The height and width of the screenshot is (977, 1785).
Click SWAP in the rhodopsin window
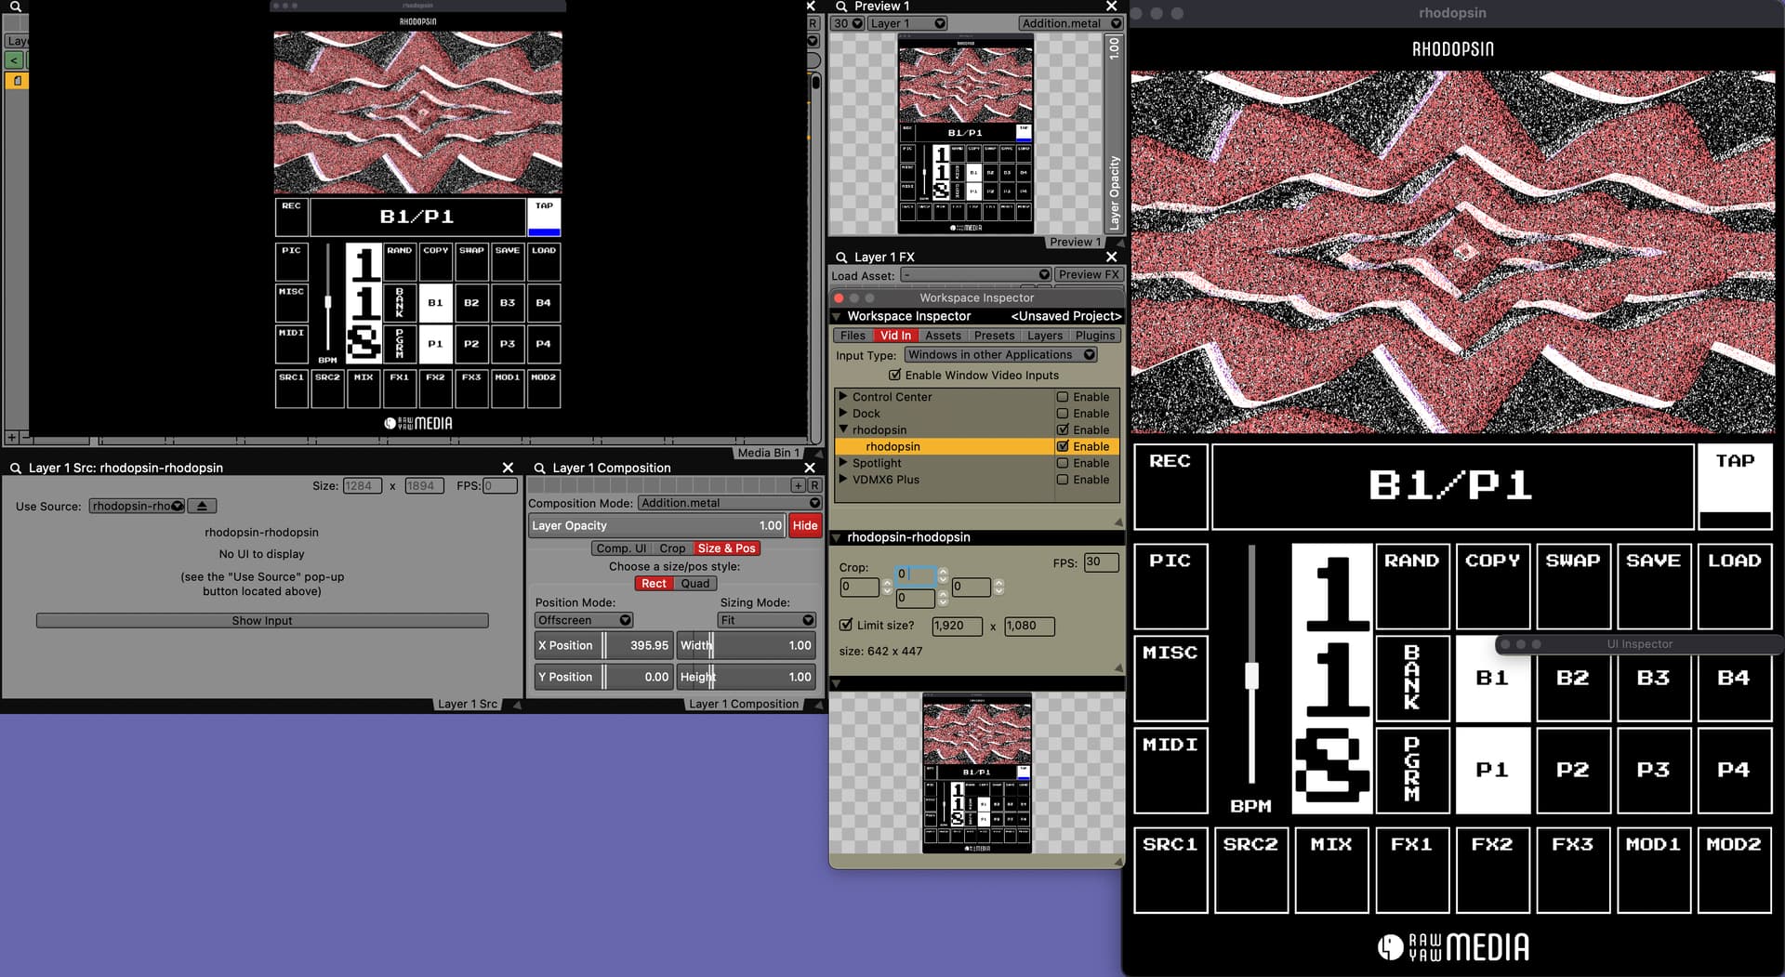tap(1573, 587)
